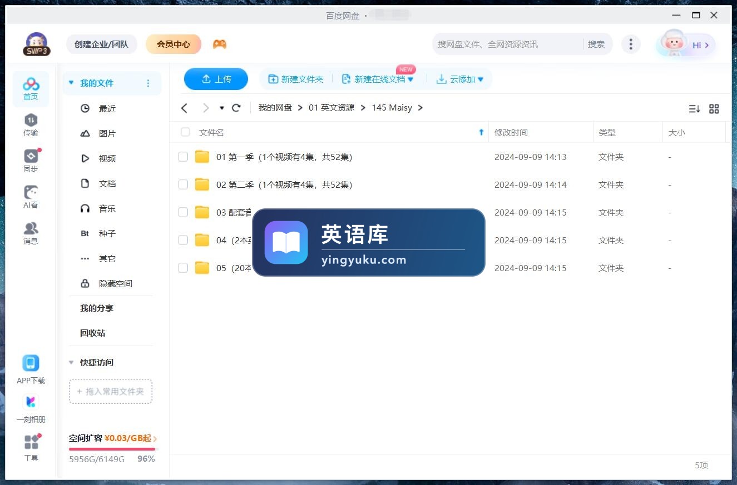The height and width of the screenshot is (485, 737).
Task: Click 我的文件 three-dot options
Action: click(x=148, y=83)
